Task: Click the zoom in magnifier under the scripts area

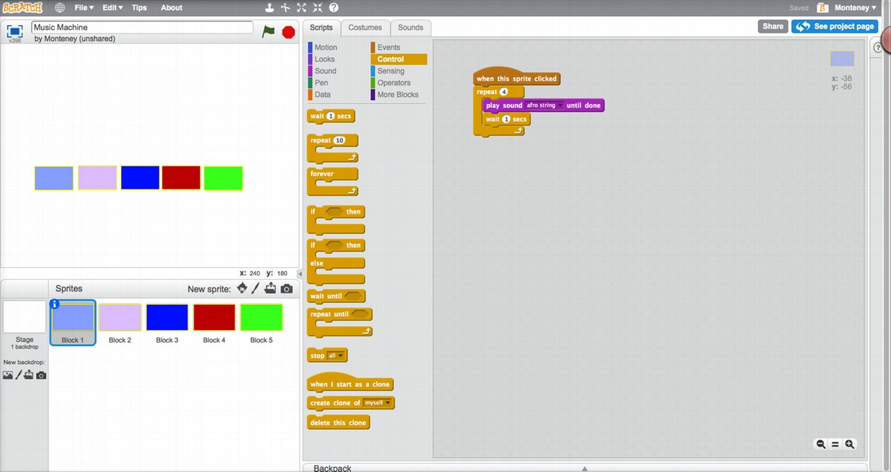Action: coord(849,443)
